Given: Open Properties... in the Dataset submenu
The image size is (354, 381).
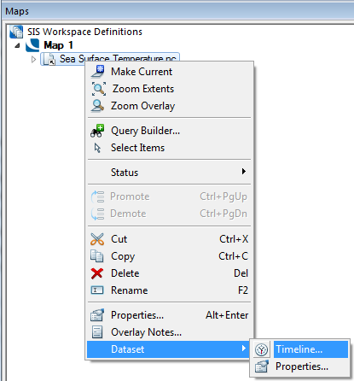Looking at the screenshot, I should coord(301,366).
